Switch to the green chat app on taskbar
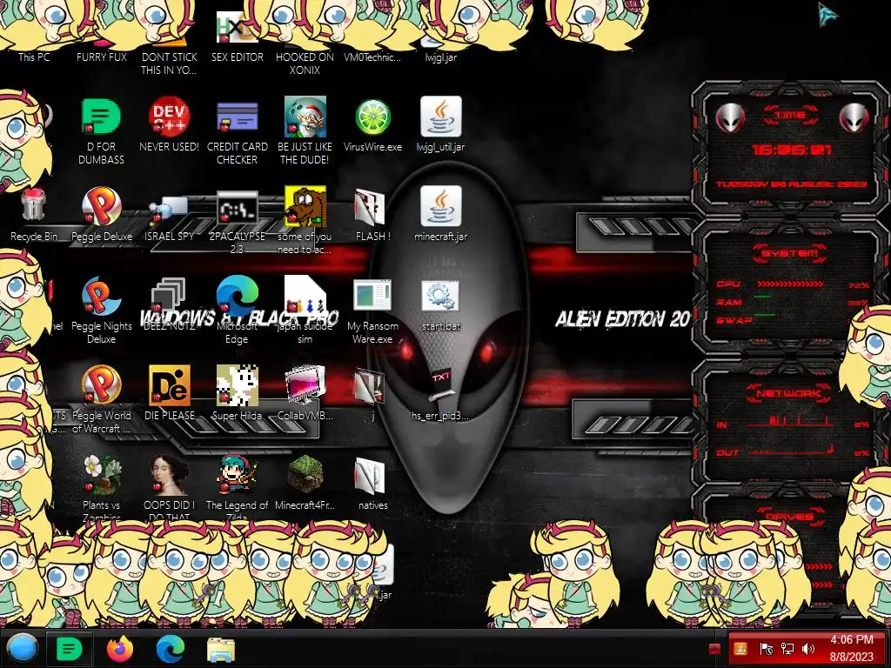 click(70, 648)
